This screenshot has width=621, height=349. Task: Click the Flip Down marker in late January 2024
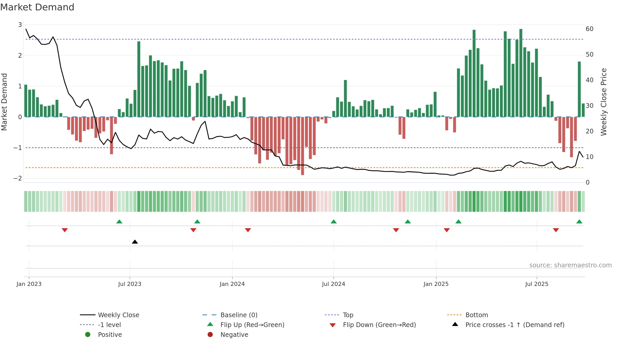point(248,230)
